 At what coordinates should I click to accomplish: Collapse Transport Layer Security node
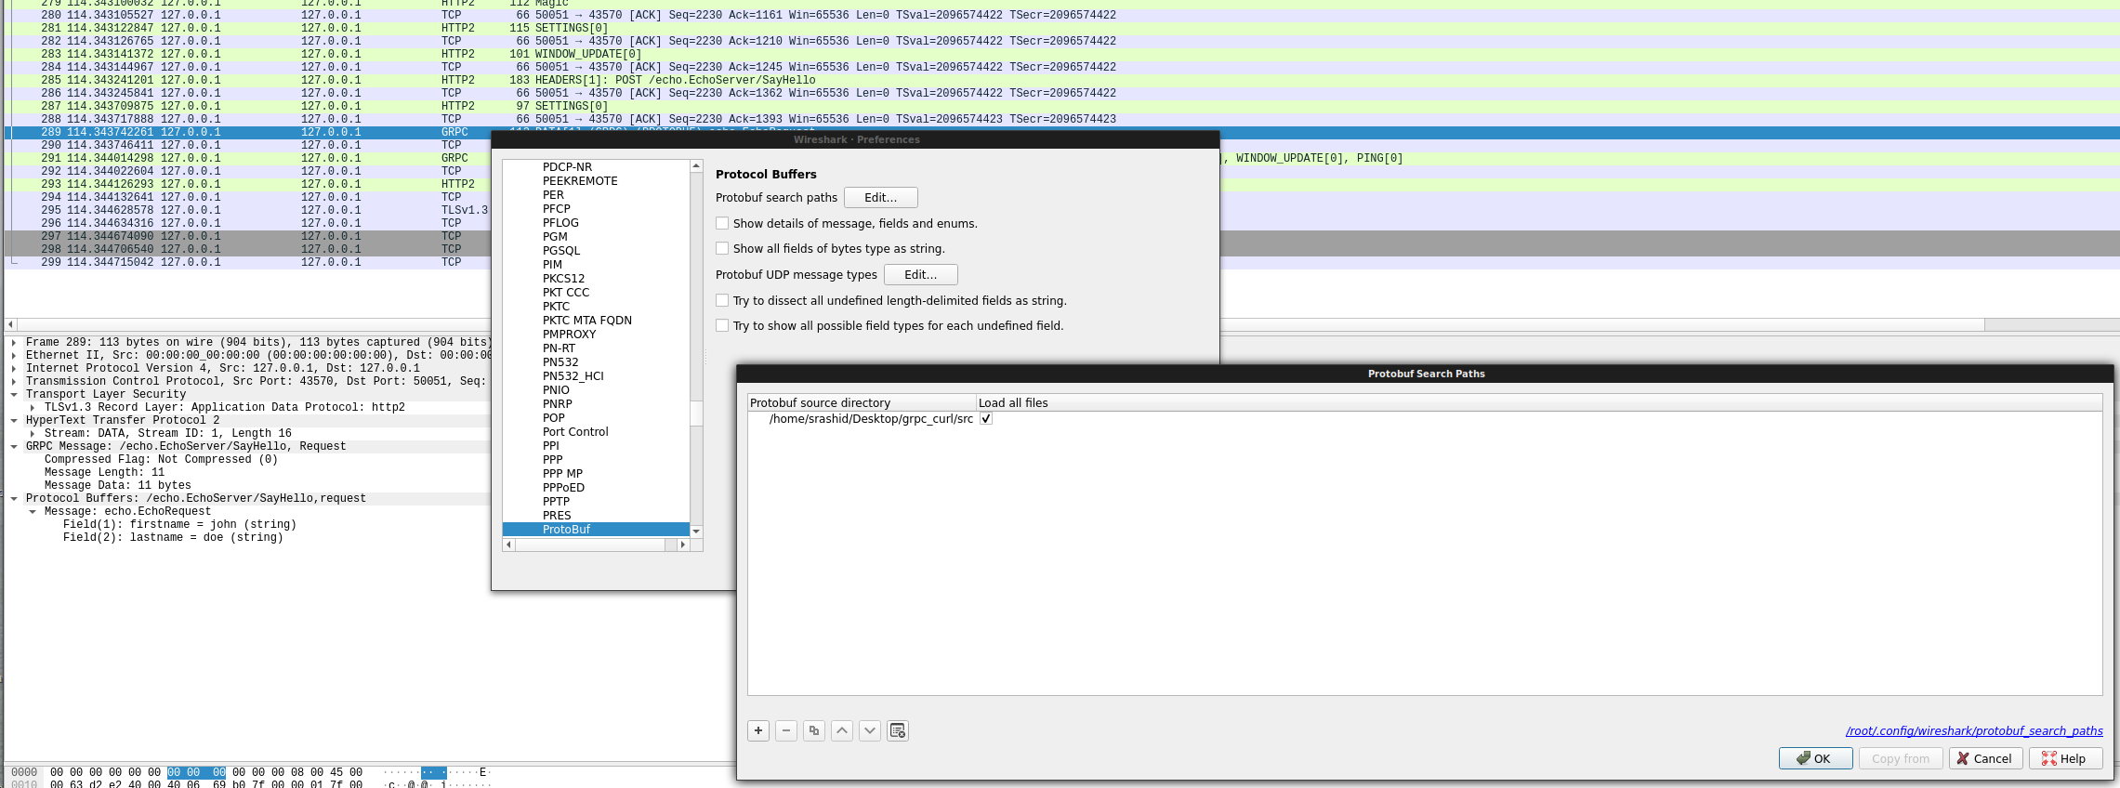14,395
